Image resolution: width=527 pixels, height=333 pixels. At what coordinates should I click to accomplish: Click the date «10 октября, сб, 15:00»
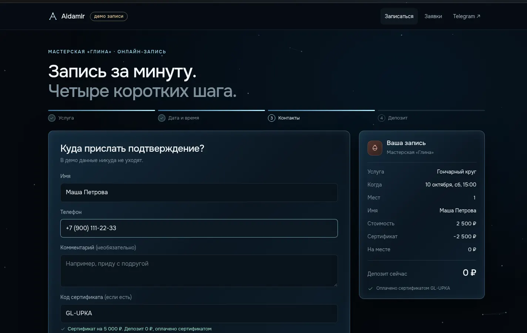pos(450,185)
